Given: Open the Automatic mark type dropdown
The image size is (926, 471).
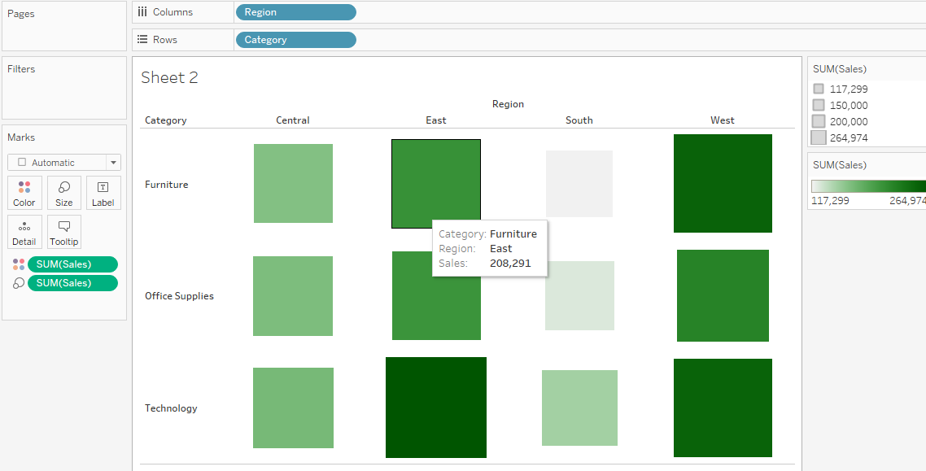Looking at the screenshot, I should [x=64, y=163].
